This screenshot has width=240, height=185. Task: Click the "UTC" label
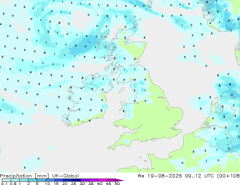pos(209,176)
